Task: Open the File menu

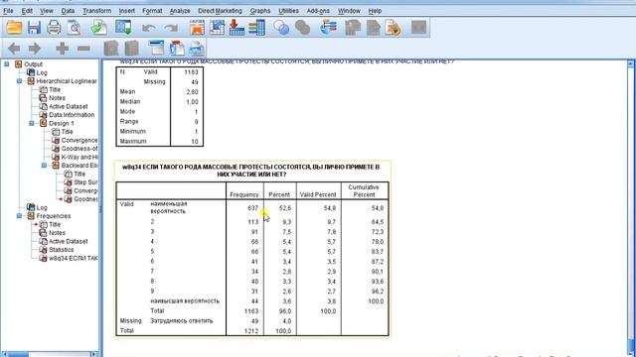Action: coord(8,11)
